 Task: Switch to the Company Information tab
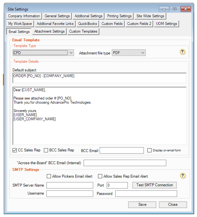click(x=24, y=16)
